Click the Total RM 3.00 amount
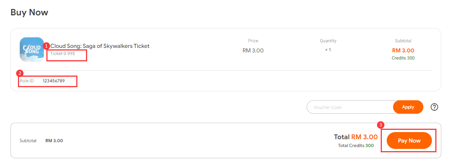457x165 pixels. (x=356, y=137)
